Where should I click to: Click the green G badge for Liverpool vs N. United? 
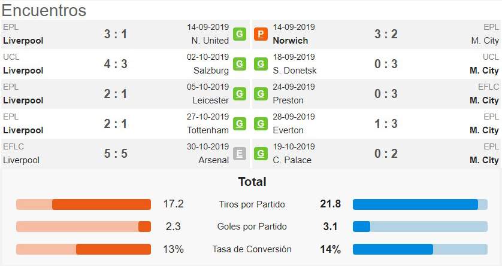point(240,34)
